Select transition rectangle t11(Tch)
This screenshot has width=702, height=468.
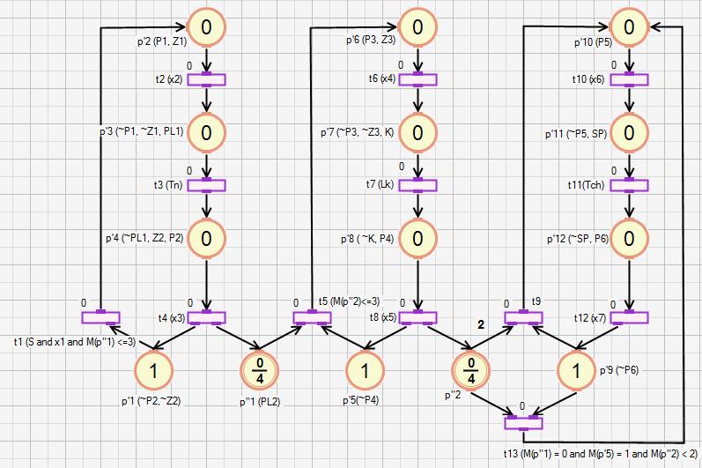pyautogui.click(x=629, y=185)
